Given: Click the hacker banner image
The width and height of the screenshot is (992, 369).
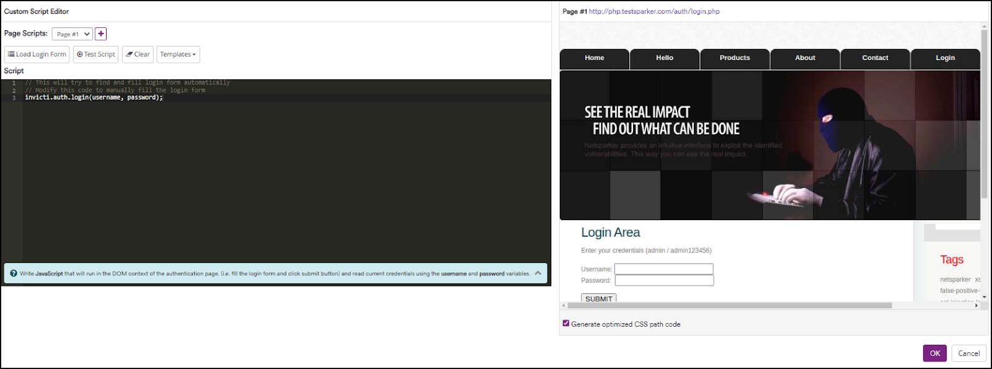Looking at the screenshot, I should tap(770, 145).
